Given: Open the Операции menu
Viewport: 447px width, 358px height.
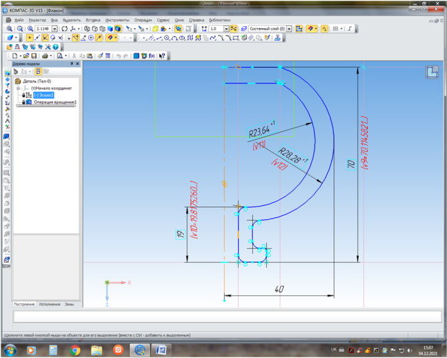Looking at the screenshot, I should point(143,20).
